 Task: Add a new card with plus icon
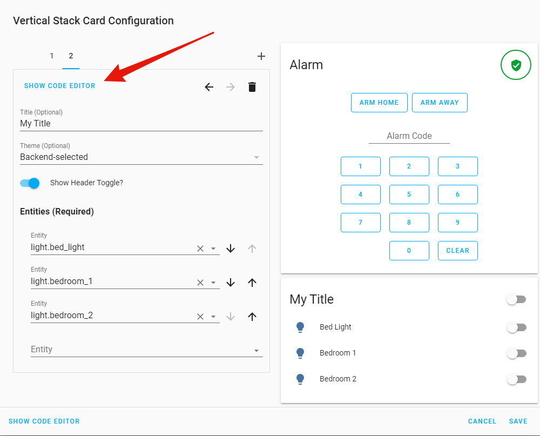[261, 56]
